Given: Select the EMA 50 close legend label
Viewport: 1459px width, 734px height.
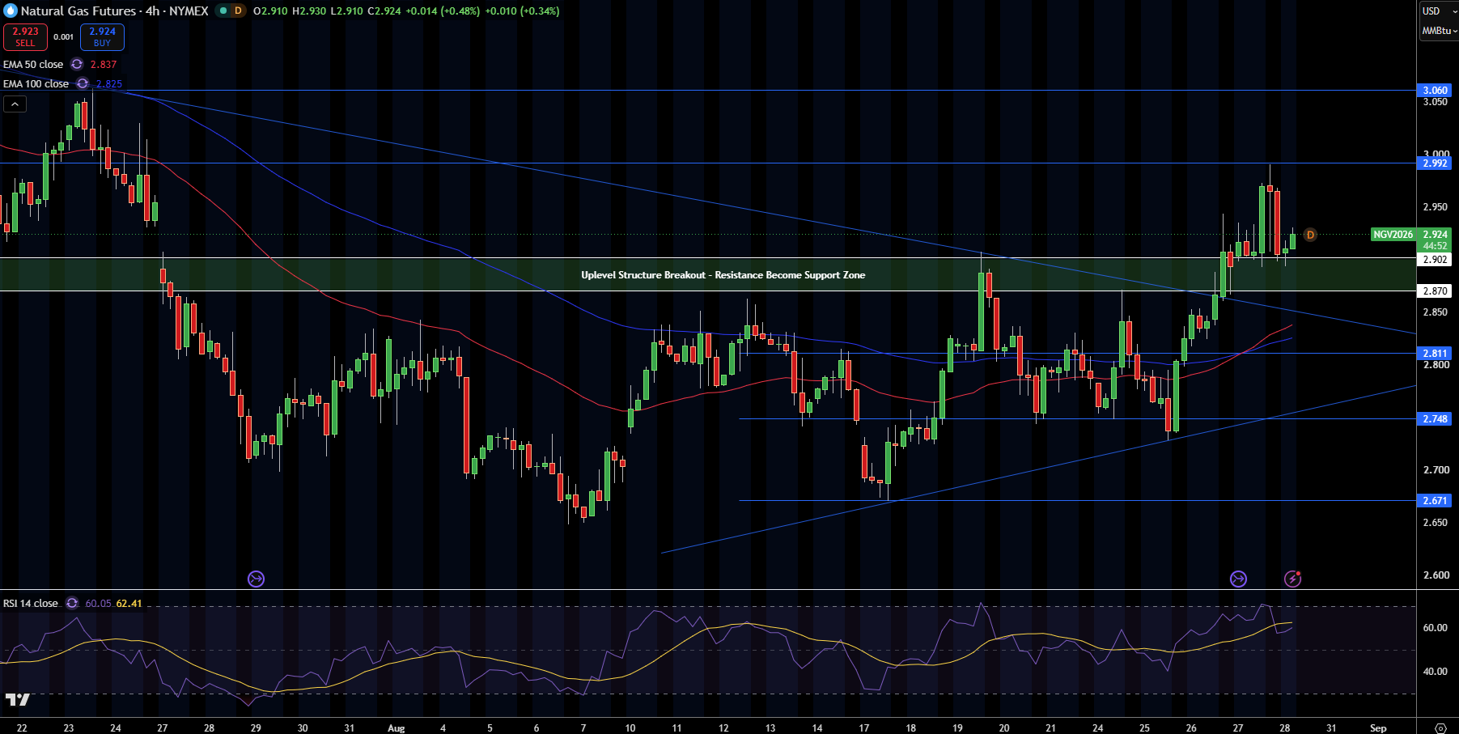Looking at the screenshot, I should [x=33, y=64].
